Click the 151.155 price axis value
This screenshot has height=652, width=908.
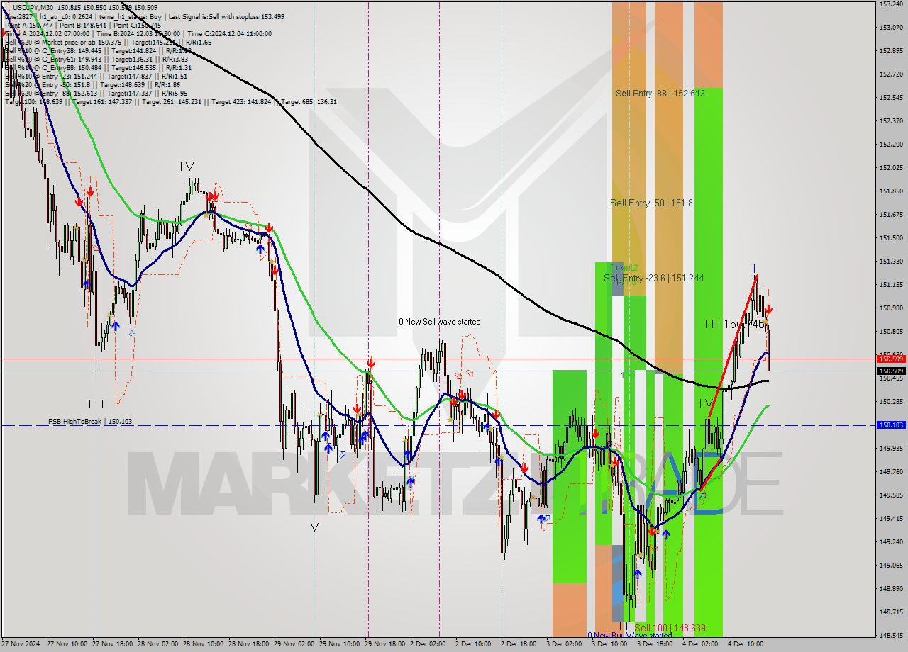[891, 285]
